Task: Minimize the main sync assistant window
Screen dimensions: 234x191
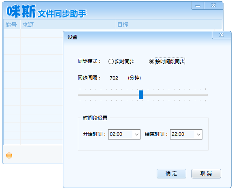Action: [198, 6]
